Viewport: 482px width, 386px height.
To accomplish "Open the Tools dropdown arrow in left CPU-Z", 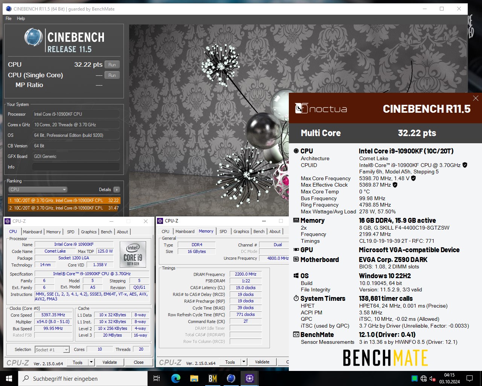I will (x=91, y=362).
